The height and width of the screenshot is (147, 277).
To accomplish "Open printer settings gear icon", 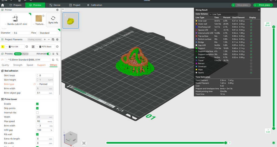I will (57, 10).
